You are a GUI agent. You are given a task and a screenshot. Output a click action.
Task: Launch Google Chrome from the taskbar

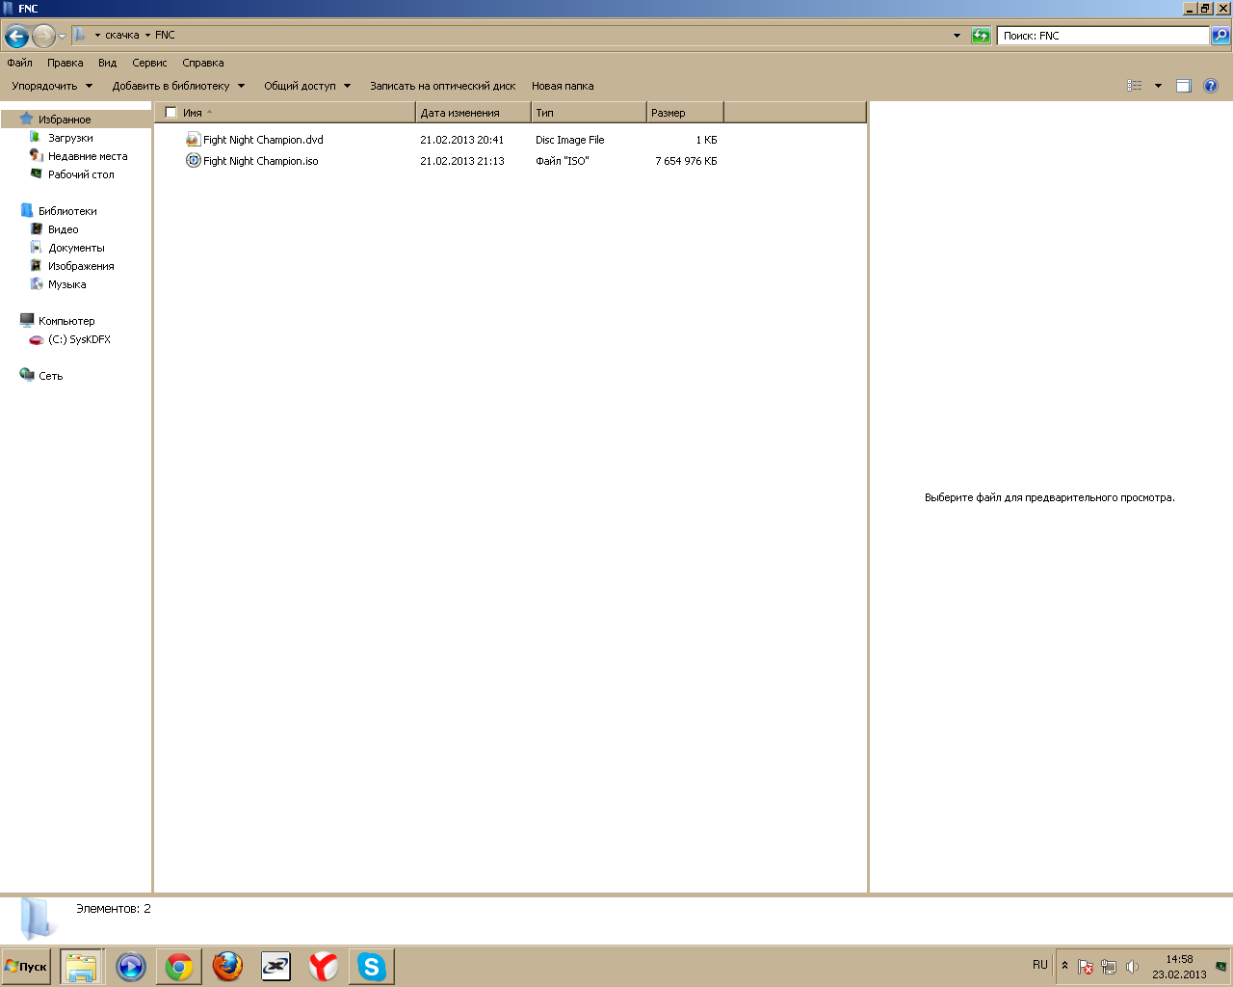[179, 966]
